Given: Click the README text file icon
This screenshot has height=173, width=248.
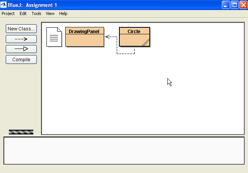Looking at the screenshot, I should (x=54, y=37).
